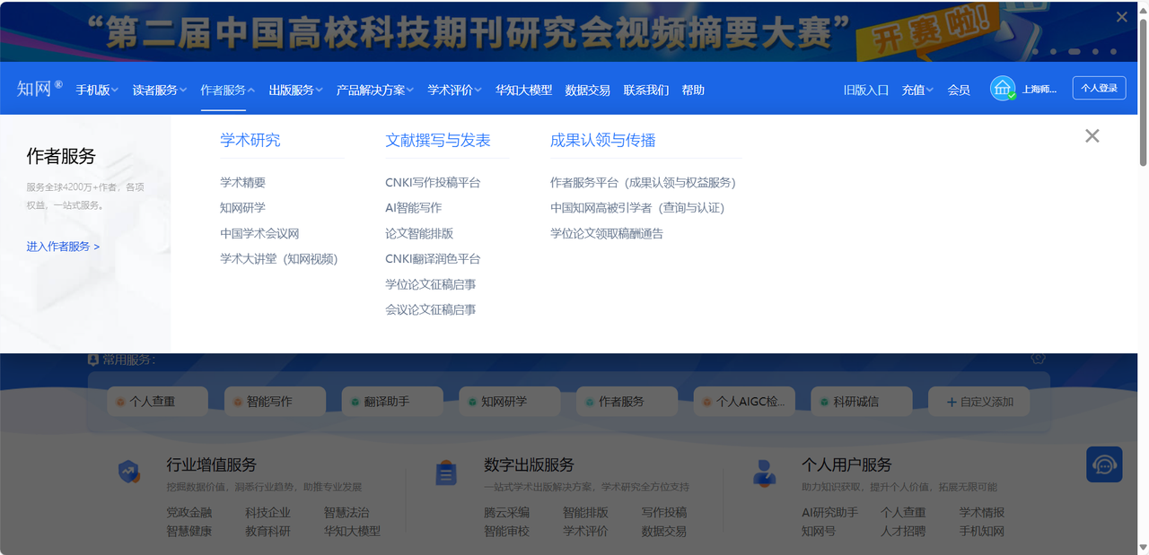Open 知网研学 under 学术研究
This screenshot has height=555, width=1149.
(x=243, y=207)
